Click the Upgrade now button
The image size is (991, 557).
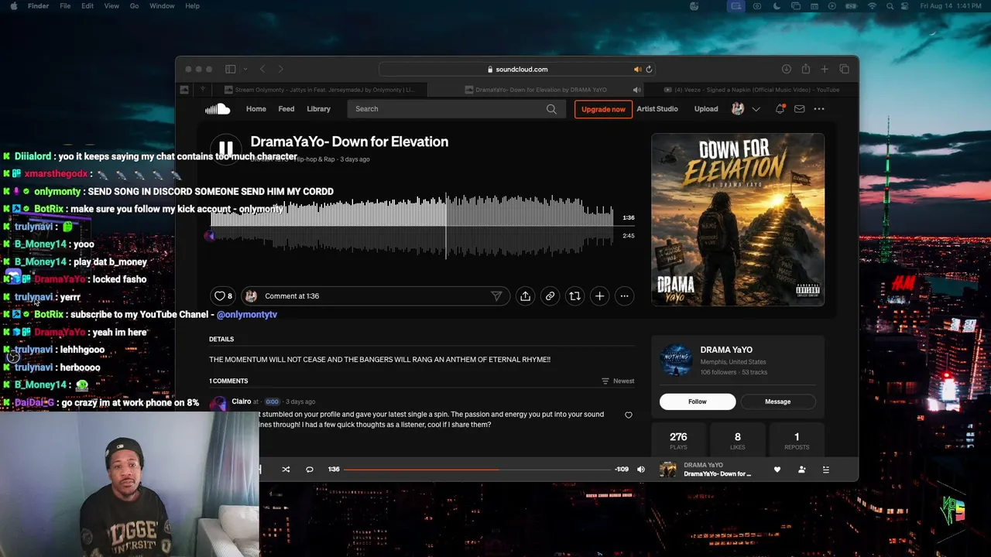603,109
